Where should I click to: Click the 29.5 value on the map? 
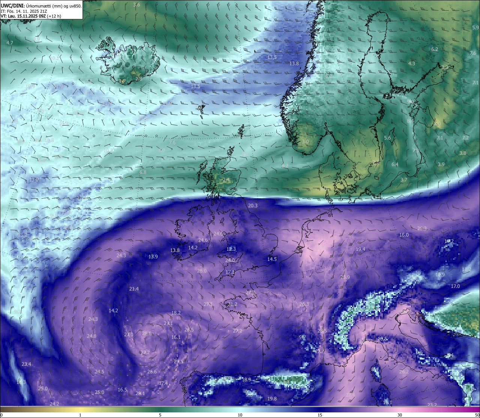(178, 361)
